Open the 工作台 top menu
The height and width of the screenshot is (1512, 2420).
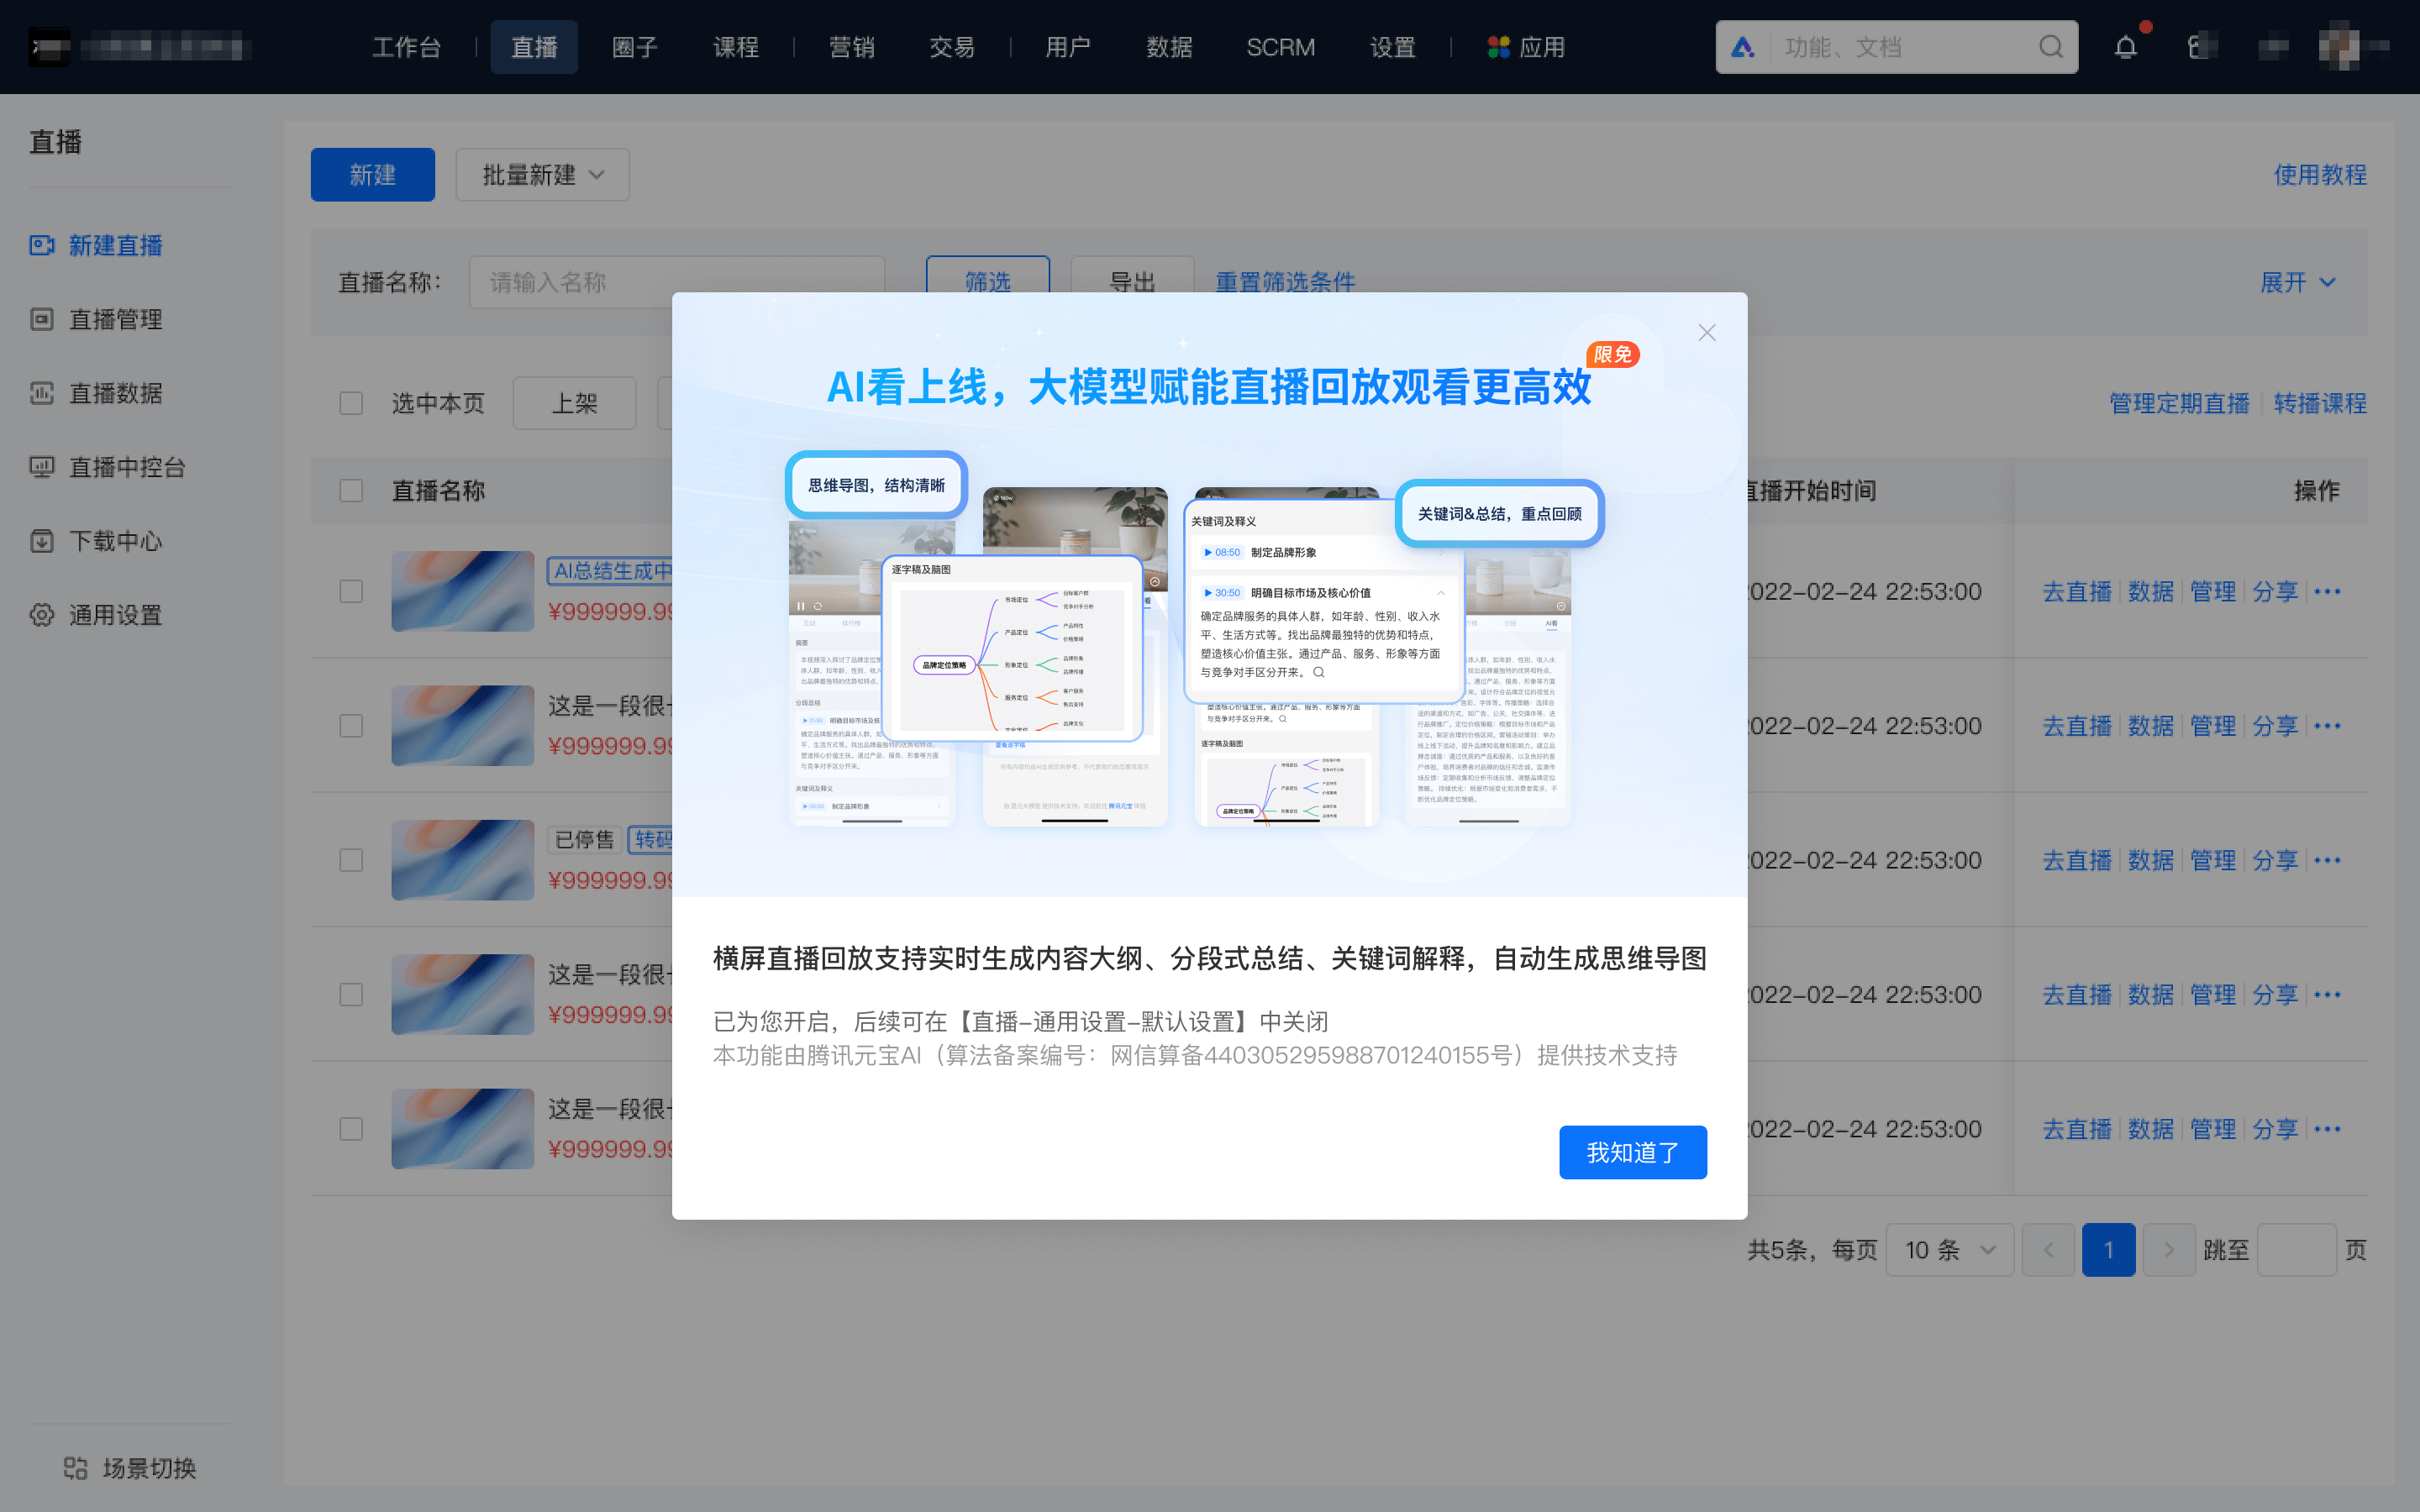click(406, 47)
